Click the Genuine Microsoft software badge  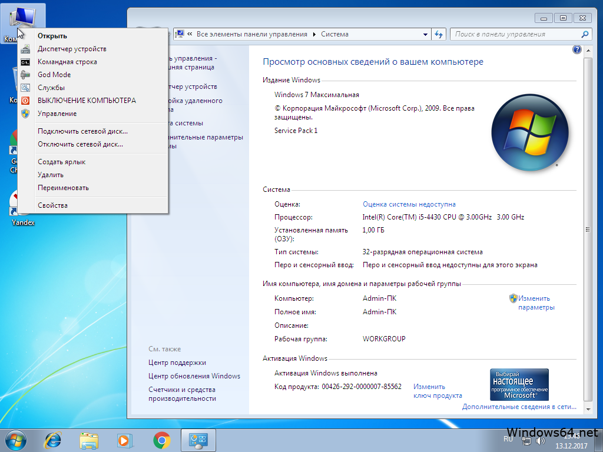tap(519, 385)
